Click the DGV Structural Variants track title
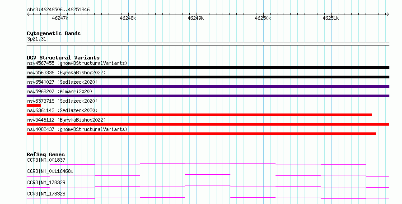 pos(63,58)
